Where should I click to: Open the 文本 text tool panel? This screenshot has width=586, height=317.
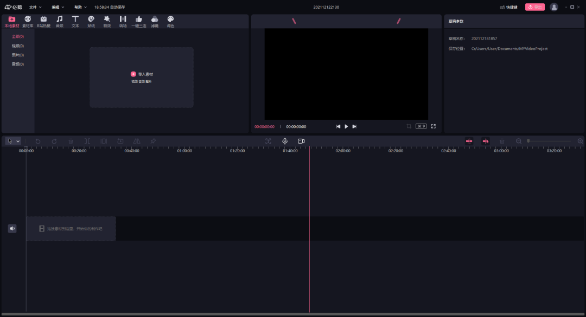point(75,22)
